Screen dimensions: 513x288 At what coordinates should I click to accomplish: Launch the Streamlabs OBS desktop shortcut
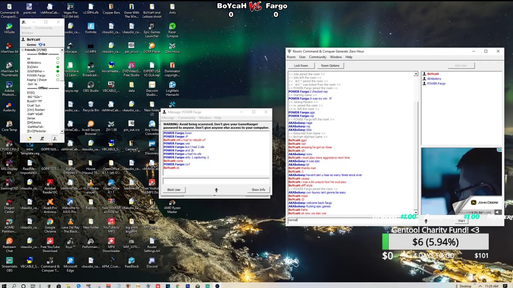[9, 264]
